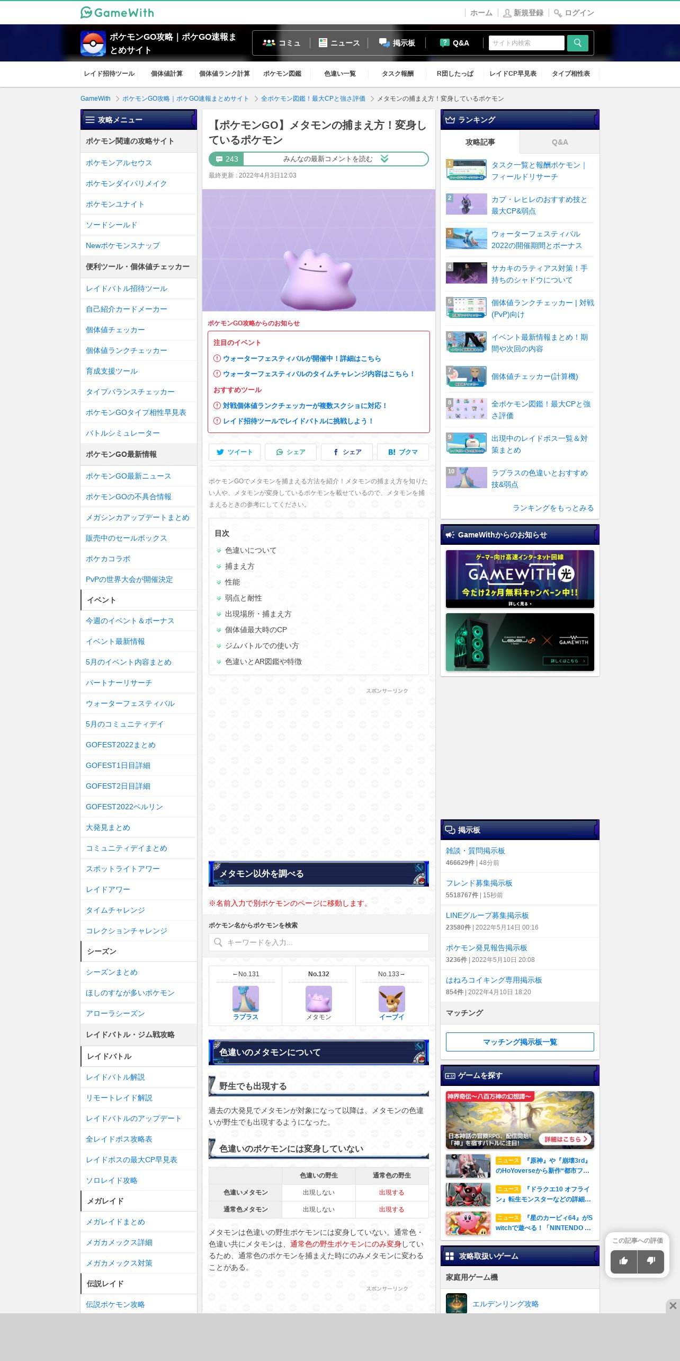Click the サイト内検索 search field
680x1361 pixels.
(526, 43)
